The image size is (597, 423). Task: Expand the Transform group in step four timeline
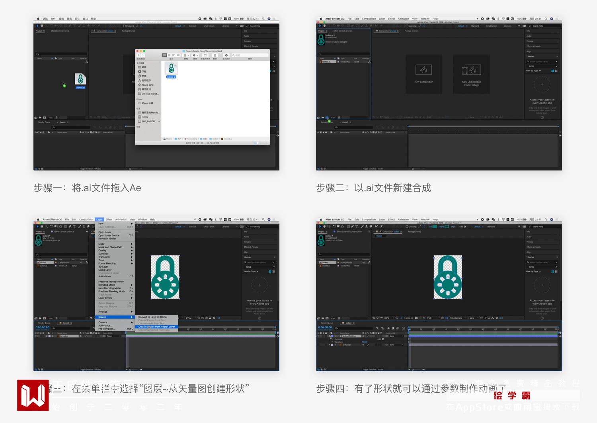tap(332, 342)
